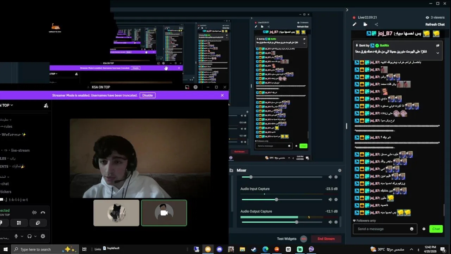451x254 pixels.
Task: Open chat settings gear beside Chat button
Action: pyautogui.click(x=424, y=229)
